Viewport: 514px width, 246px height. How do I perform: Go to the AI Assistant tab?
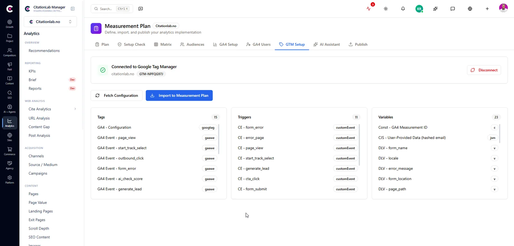pyautogui.click(x=326, y=44)
